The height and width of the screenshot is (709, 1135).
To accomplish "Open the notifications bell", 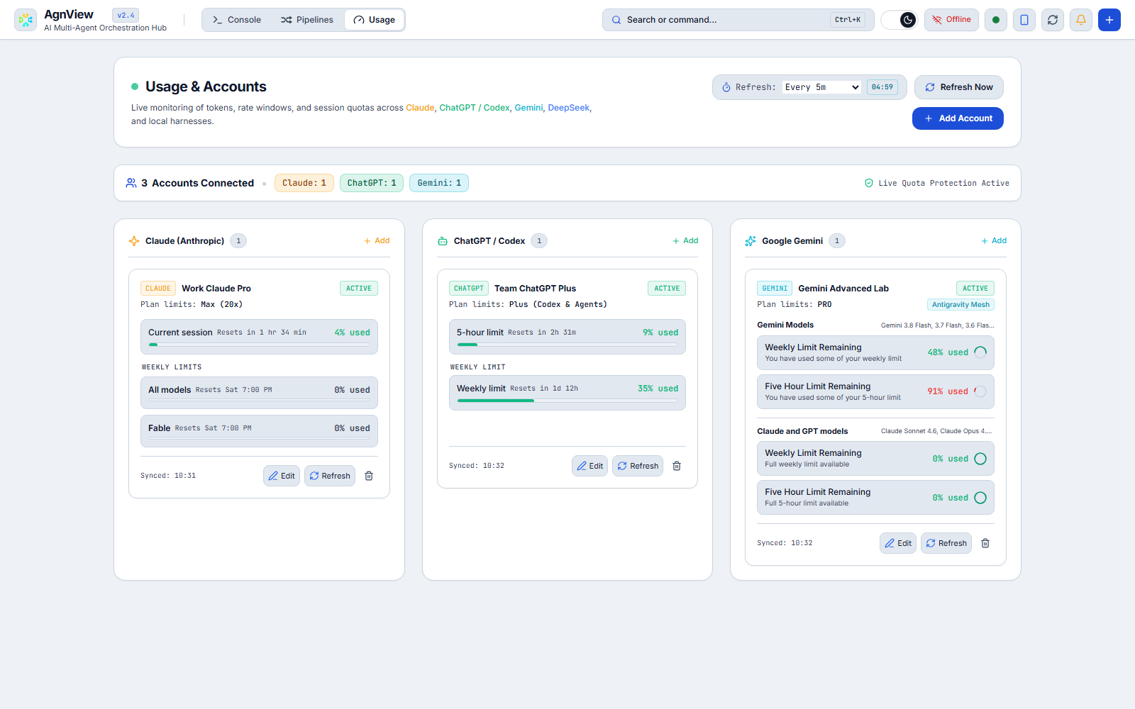I will pos(1081,20).
